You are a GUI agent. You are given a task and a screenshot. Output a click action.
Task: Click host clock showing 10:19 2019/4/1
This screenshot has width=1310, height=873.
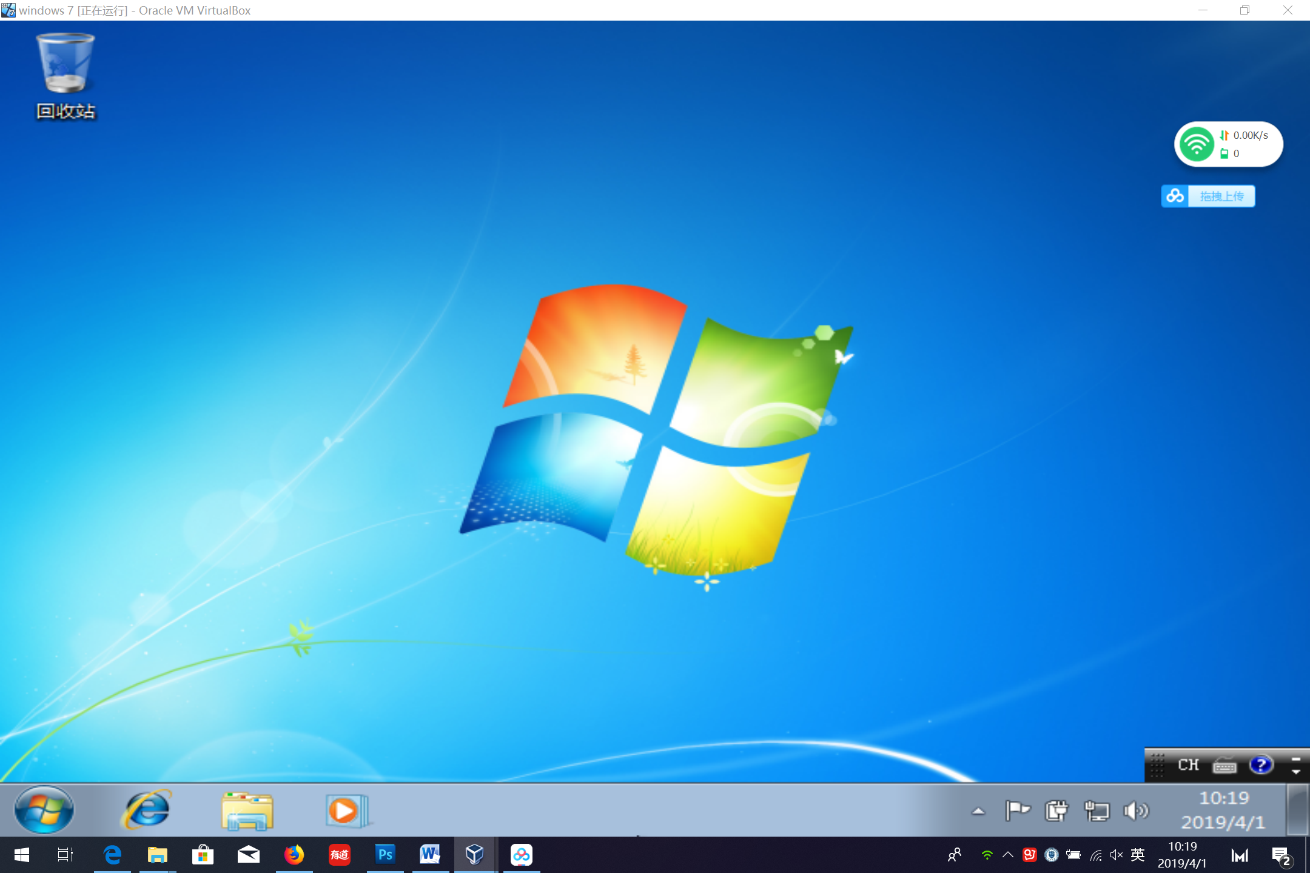coord(1182,855)
